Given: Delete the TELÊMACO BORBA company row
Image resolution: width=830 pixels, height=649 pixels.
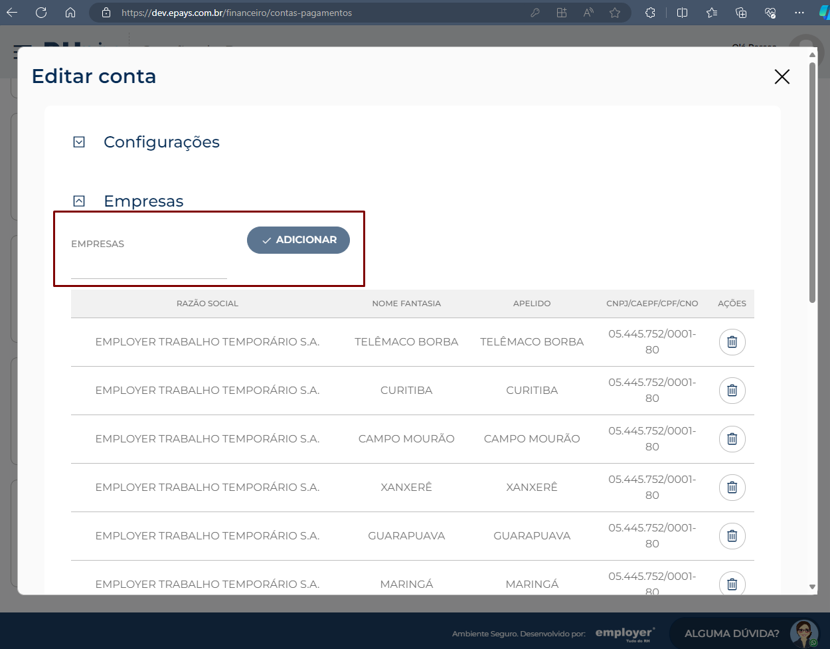Looking at the screenshot, I should click(x=732, y=342).
